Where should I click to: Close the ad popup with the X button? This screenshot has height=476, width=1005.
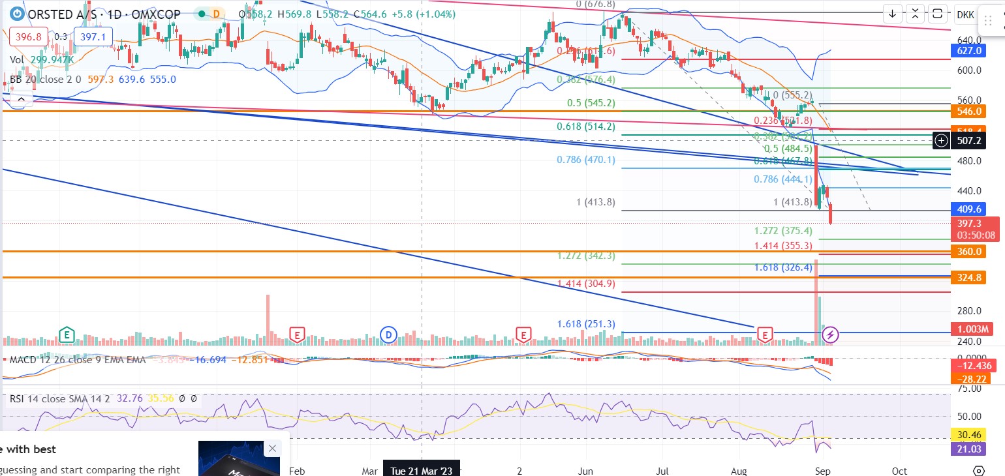tap(273, 448)
